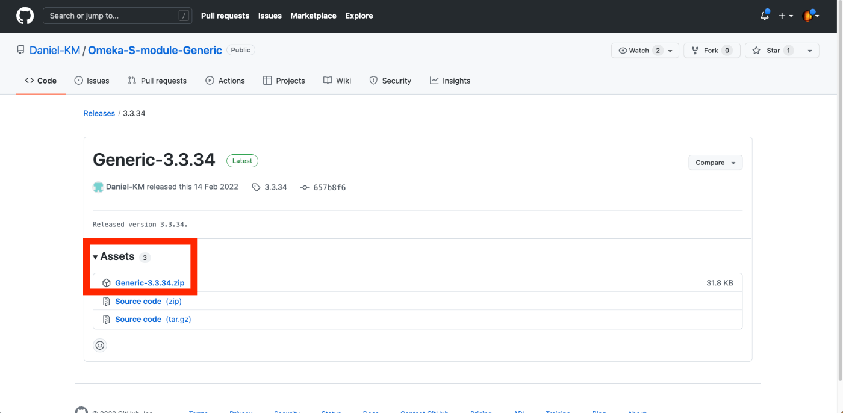Viewport: 843px width, 413px height.
Task: Open the plus create-new dropdown
Action: (785, 16)
